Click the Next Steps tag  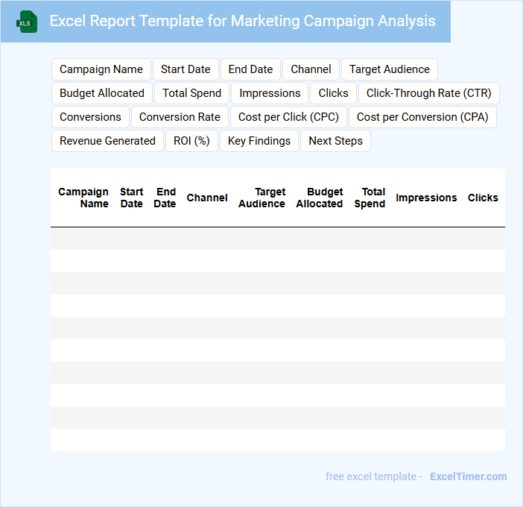click(x=335, y=141)
